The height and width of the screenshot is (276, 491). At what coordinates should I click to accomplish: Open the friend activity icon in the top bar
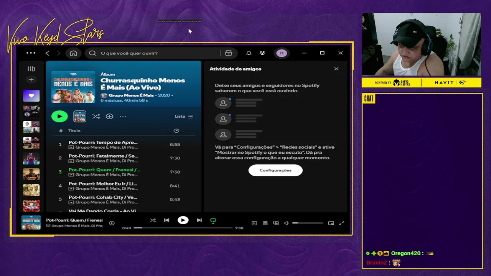tap(262, 53)
